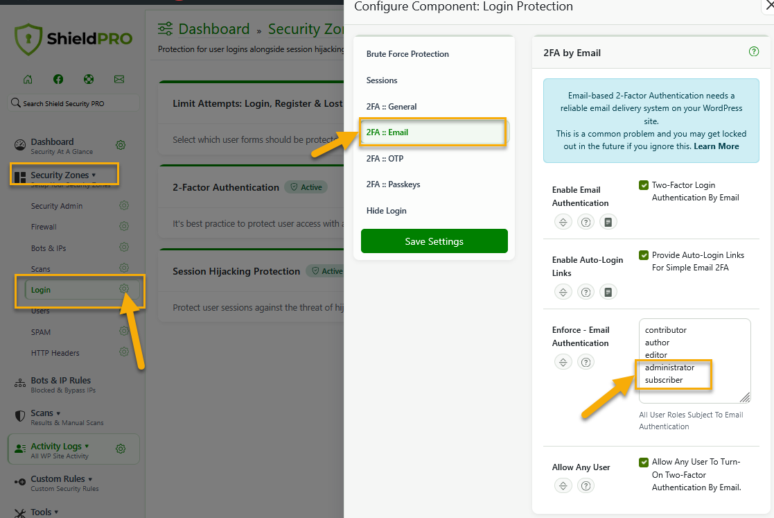
Task: Follow the Learn More link
Action: pos(716,146)
